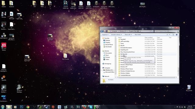Select Microsoft Office drive in navigation pane
Viewport: 195px width, 109px height.
tap(109, 72)
